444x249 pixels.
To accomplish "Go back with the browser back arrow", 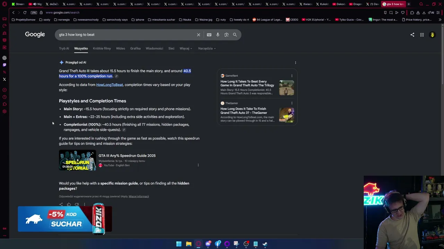I will click(x=13, y=12).
